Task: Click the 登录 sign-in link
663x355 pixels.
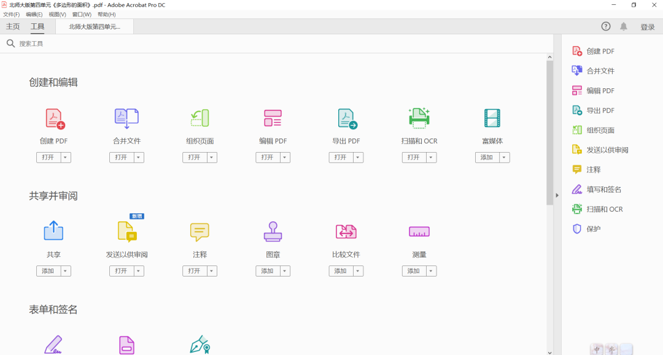Action: pyautogui.click(x=648, y=27)
